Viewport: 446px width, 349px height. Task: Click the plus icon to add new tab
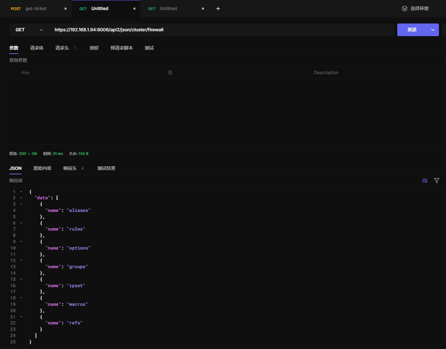point(218,9)
